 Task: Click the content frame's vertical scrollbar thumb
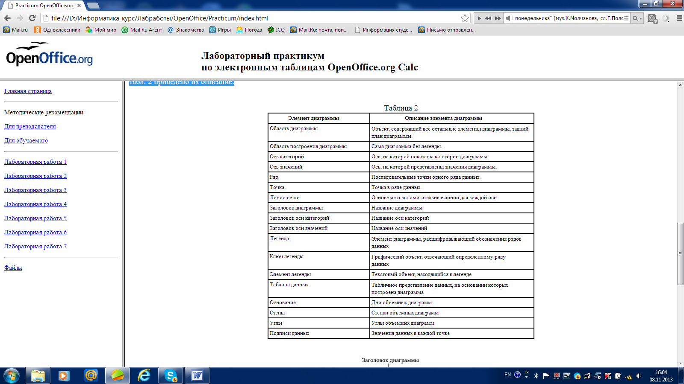680,253
